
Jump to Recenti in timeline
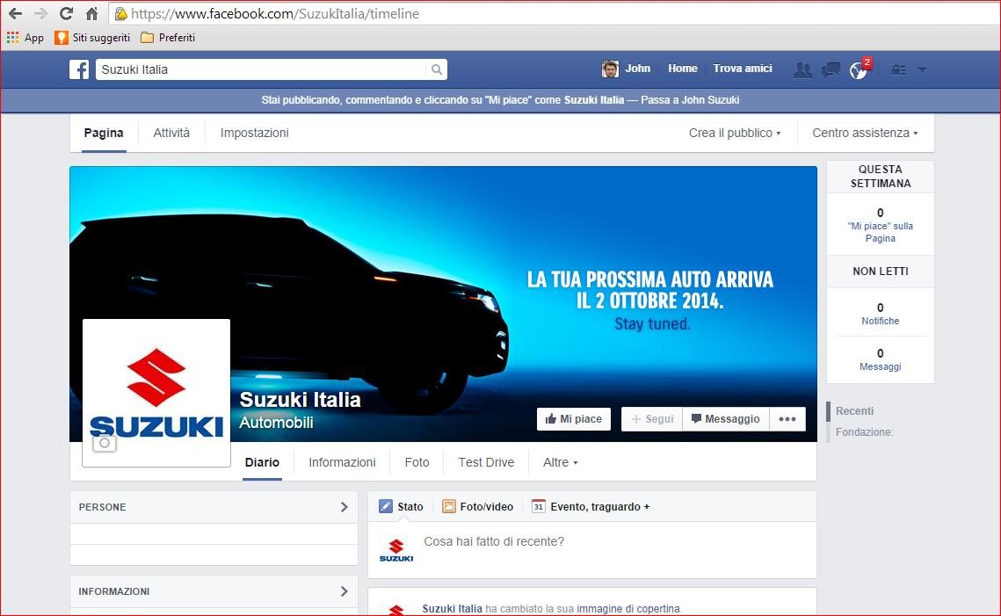click(x=855, y=411)
